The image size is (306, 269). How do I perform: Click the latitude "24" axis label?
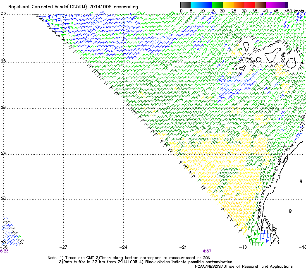(3, 154)
